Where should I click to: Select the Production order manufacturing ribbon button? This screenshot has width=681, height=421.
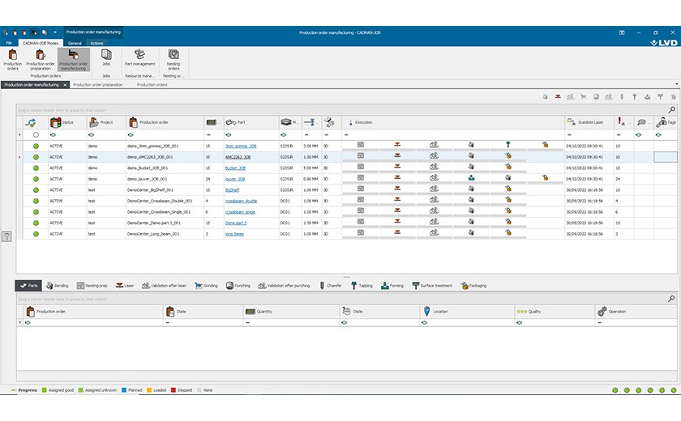pos(74,59)
